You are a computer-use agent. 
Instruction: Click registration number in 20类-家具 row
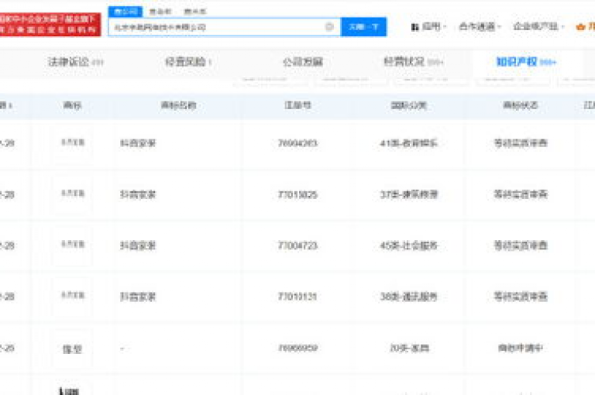point(297,348)
